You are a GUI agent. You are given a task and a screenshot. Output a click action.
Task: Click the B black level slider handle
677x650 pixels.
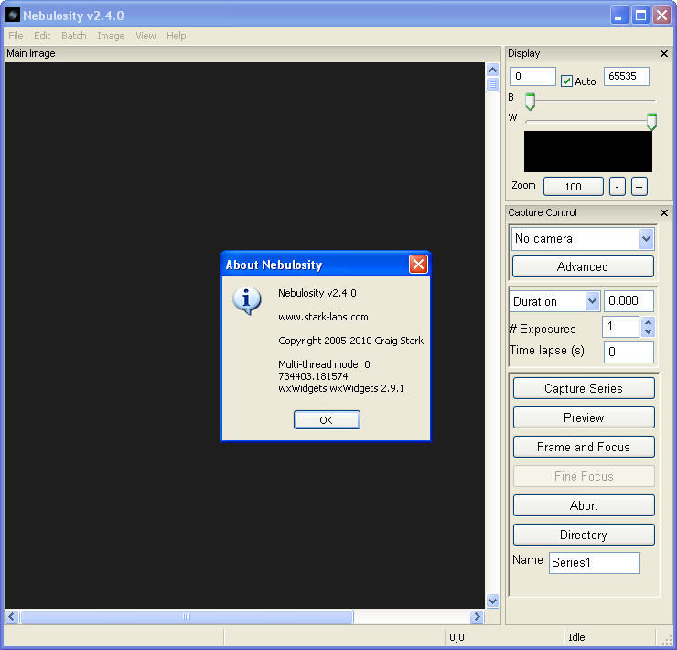click(x=530, y=102)
